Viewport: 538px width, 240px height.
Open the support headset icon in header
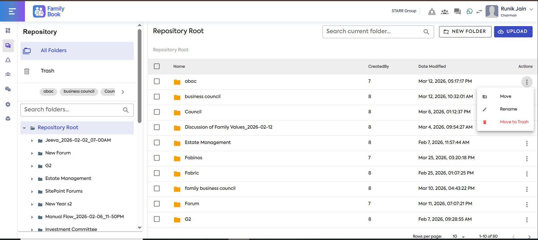point(469,11)
